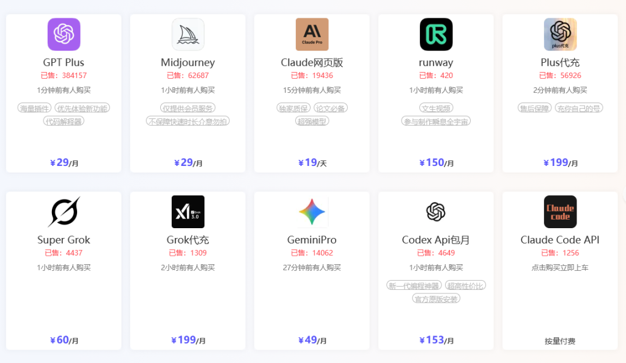Open the Claude网页版 product title
The image size is (626, 363).
[312, 63]
